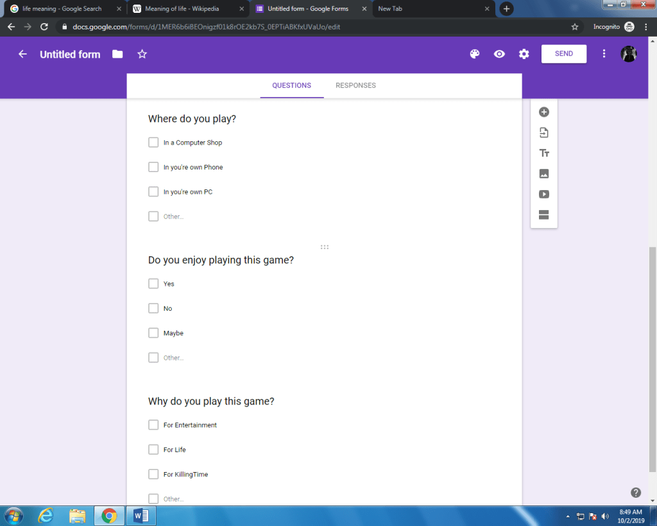Check the 'In a Computer Shop' checkbox
The height and width of the screenshot is (526, 657).
pyautogui.click(x=153, y=143)
